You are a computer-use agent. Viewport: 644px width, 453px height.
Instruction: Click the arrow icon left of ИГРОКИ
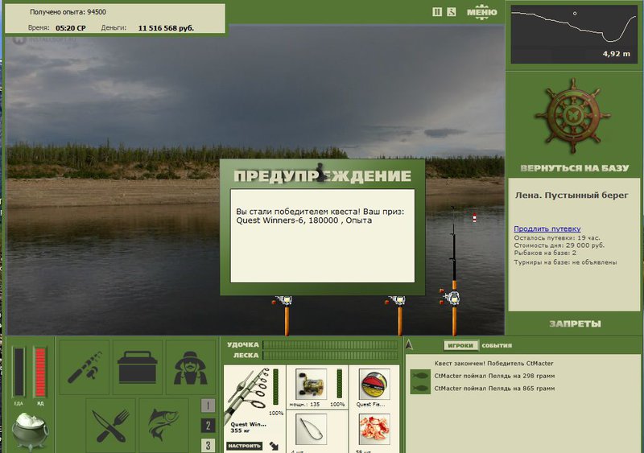click(x=409, y=344)
